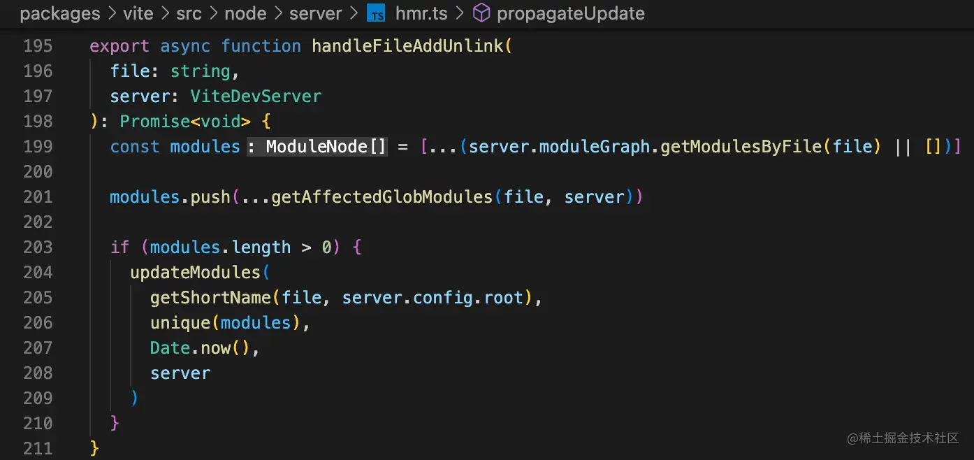Click 'root' property on line 205
Screen dimensions: 974x460
(504, 298)
